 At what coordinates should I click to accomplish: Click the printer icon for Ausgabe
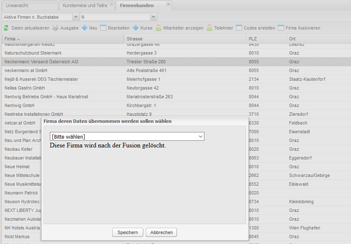click(55, 28)
